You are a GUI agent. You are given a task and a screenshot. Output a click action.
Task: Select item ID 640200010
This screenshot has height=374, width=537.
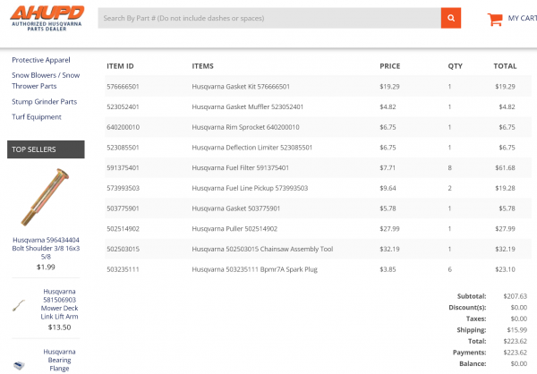tap(123, 127)
